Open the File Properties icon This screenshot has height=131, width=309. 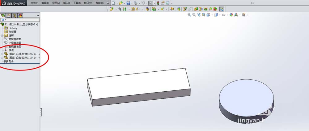tap(163, 3)
